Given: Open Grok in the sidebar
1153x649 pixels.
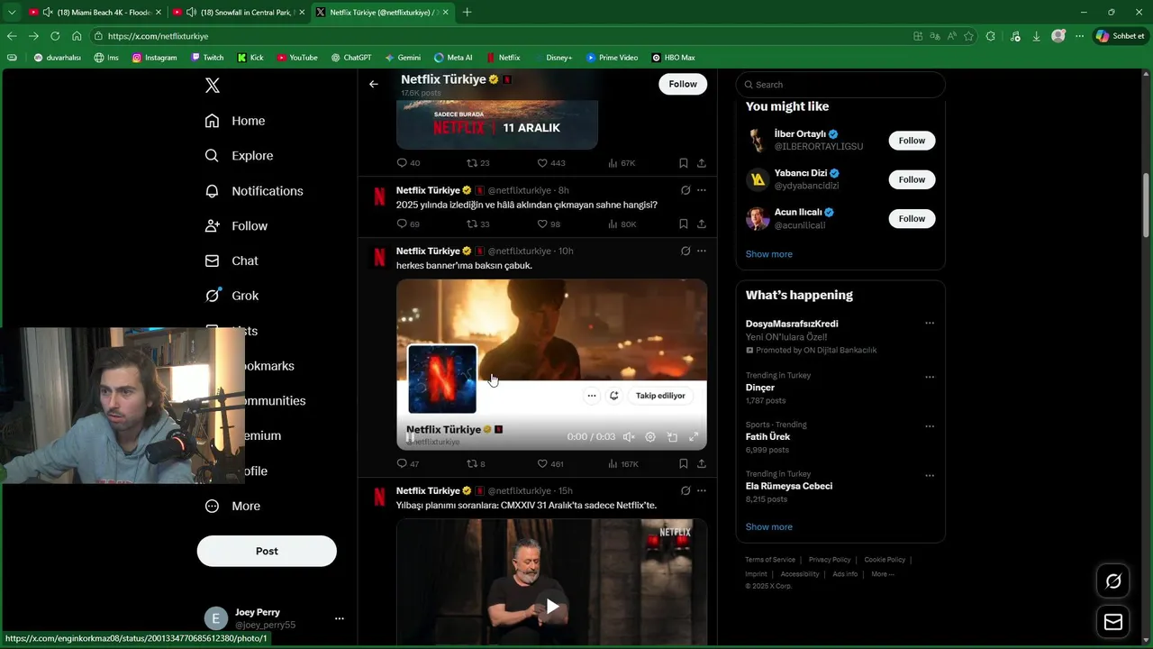Looking at the screenshot, I should pos(232,296).
